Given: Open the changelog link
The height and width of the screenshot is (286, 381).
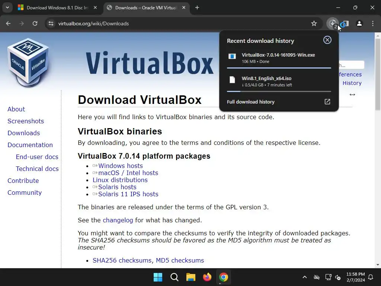Looking at the screenshot, I should 118,220.
